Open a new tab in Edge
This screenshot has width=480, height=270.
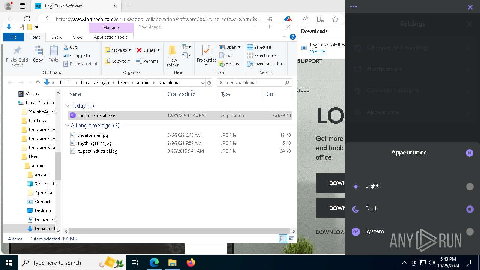(127, 6)
